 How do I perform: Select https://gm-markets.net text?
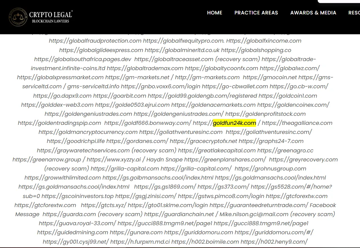pyautogui.click(x=137, y=78)
